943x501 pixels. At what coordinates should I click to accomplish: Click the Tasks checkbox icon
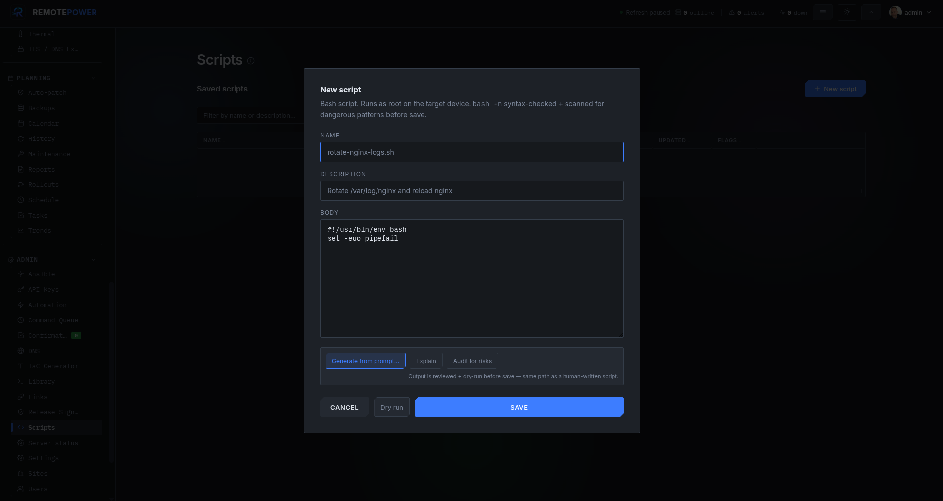tap(21, 215)
